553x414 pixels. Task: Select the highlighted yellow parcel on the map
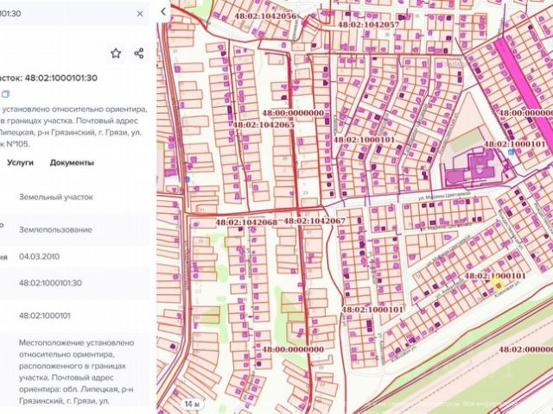[498, 285]
